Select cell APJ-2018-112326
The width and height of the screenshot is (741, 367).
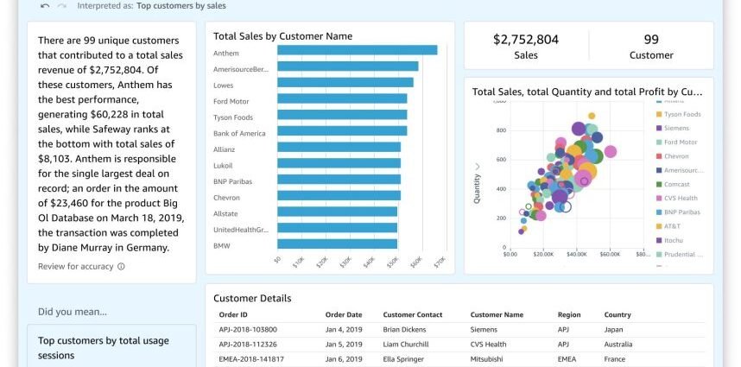coord(248,345)
